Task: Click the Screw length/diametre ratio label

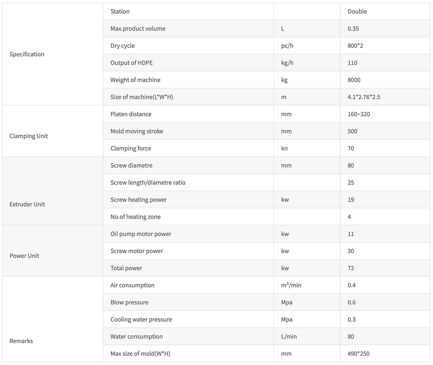Action: tap(148, 182)
